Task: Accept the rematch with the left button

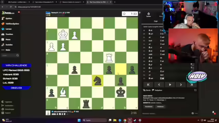Action: click(x=149, y=107)
